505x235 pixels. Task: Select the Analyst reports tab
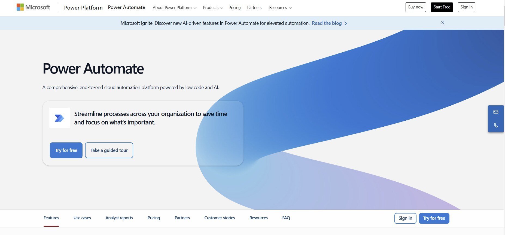[x=119, y=218]
